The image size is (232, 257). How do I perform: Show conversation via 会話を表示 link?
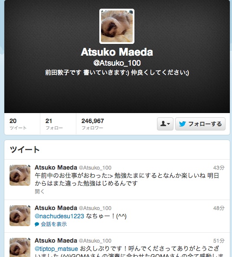54,224
